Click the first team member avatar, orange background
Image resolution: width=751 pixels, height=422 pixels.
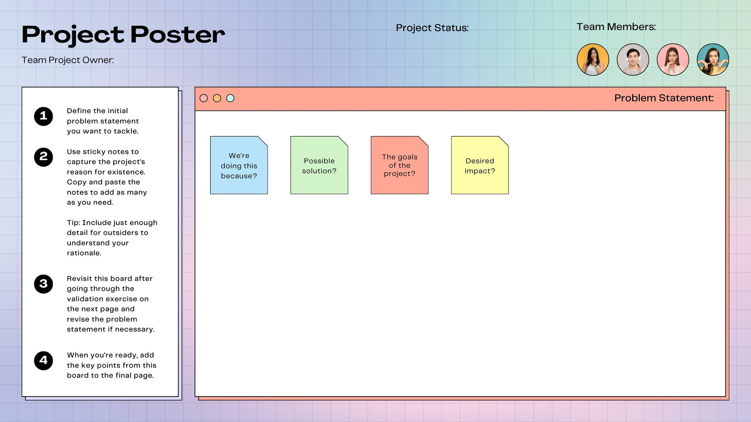click(x=593, y=60)
